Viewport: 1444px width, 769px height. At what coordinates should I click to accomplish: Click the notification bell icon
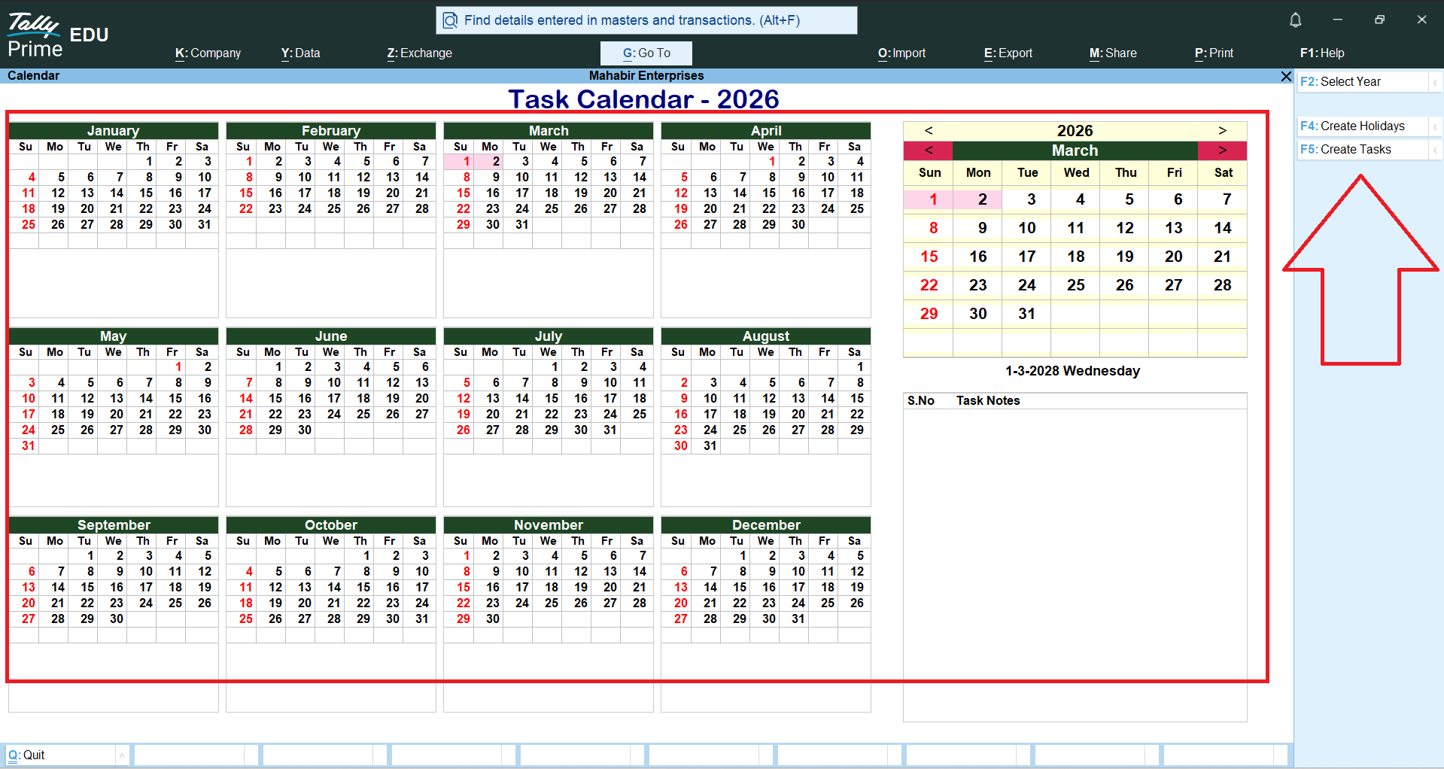[x=1295, y=20]
